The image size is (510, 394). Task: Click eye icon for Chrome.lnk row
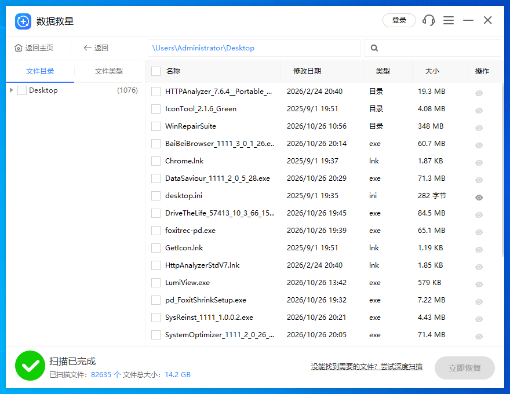click(479, 163)
